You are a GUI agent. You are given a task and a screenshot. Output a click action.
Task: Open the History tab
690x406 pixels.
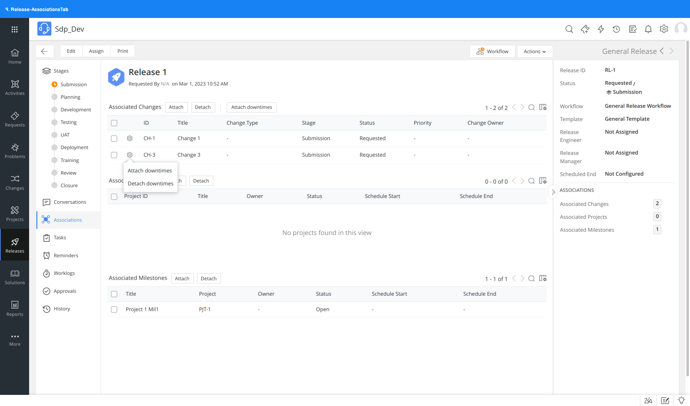tap(68, 309)
